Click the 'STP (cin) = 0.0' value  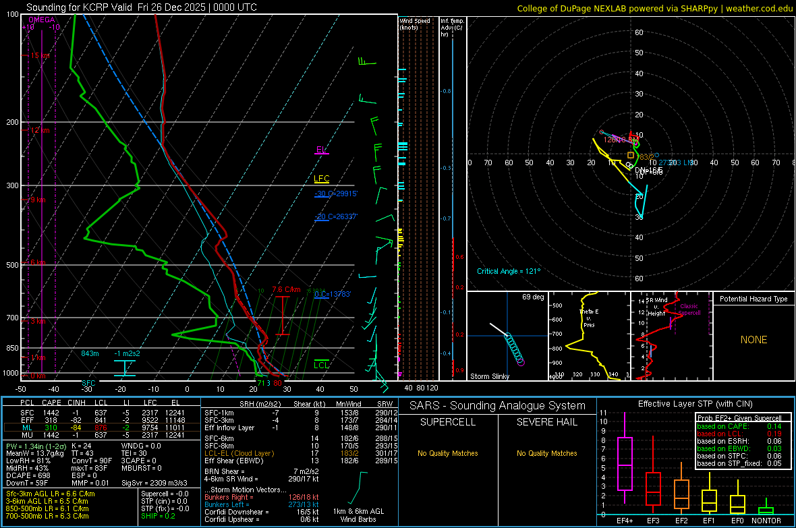[x=164, y=501]
